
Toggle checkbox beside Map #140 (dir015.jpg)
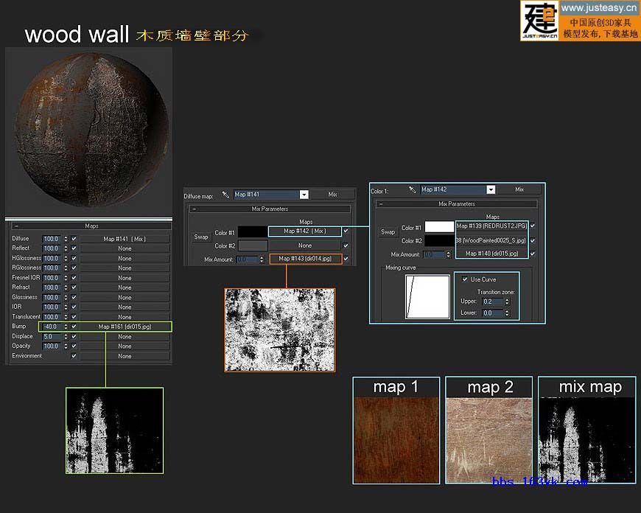[533, 254]
